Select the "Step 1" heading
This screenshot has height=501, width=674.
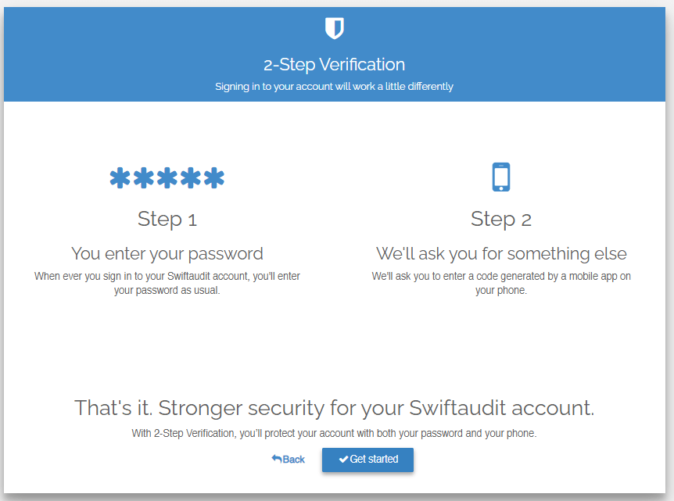tap(167, 219)
